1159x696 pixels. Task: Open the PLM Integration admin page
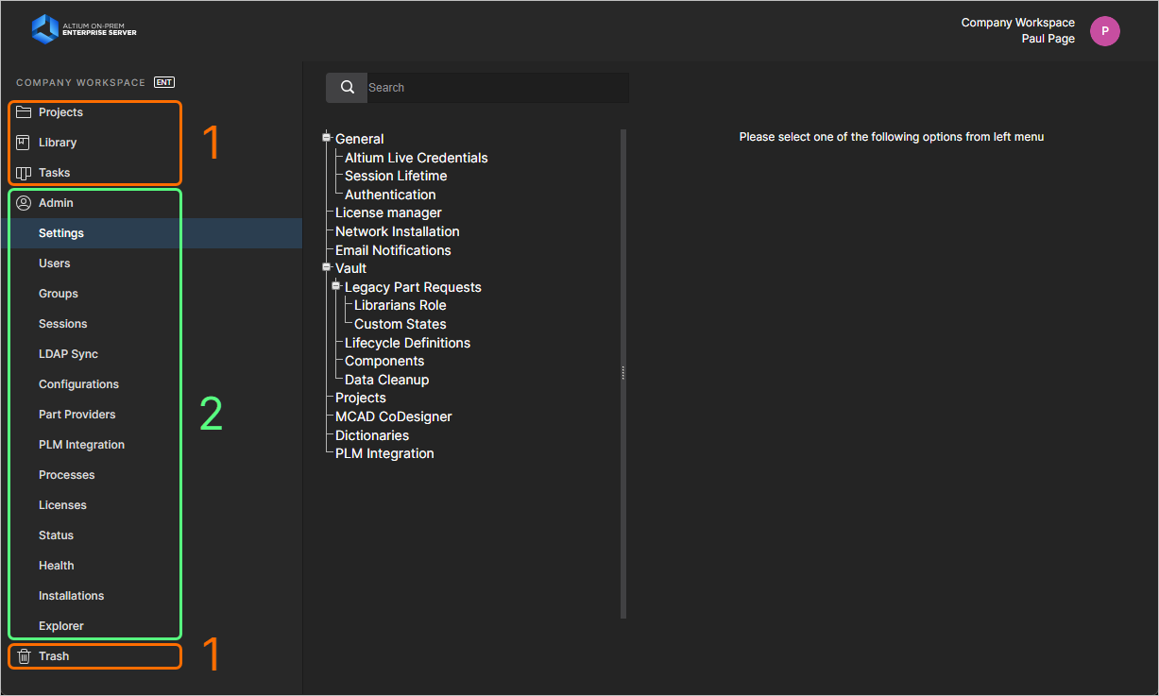click(x=80, y=444)
